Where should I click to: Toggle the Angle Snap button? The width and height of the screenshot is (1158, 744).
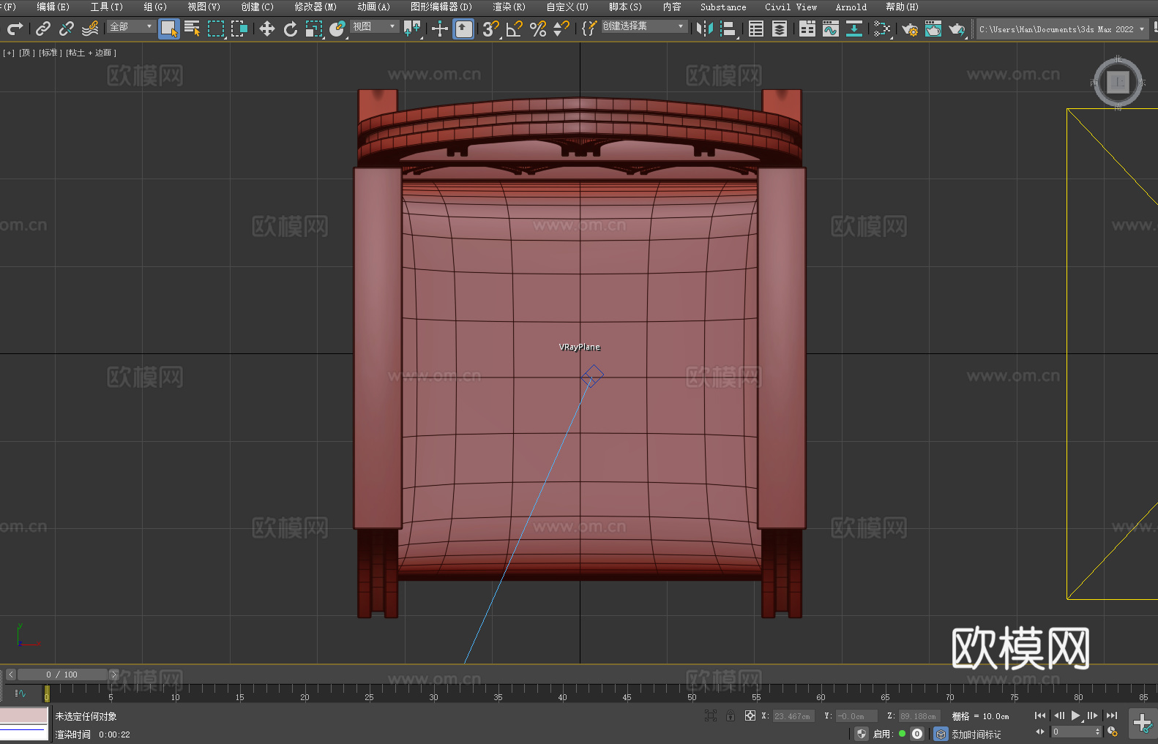[x=515, y=29]
